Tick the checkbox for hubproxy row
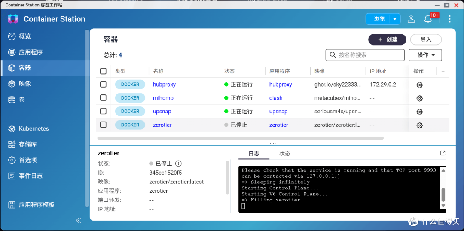Viewport: 464px width, 231px height. tap(103, 85)
